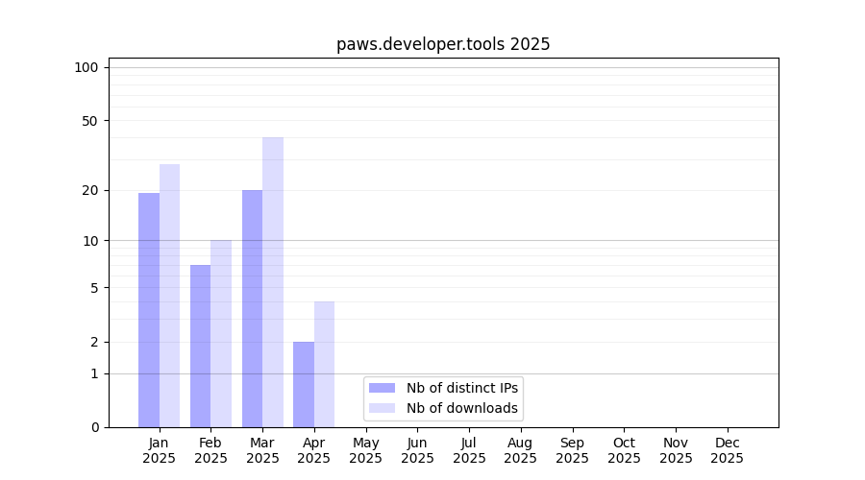Click the 'Nb of downloads' legend label
The height and width of the screenshot is (480, 865).
[461, 408]
